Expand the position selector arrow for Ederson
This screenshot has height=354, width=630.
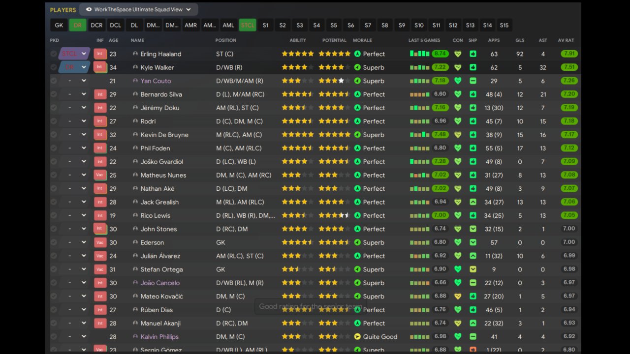click(x=84, y=242)
